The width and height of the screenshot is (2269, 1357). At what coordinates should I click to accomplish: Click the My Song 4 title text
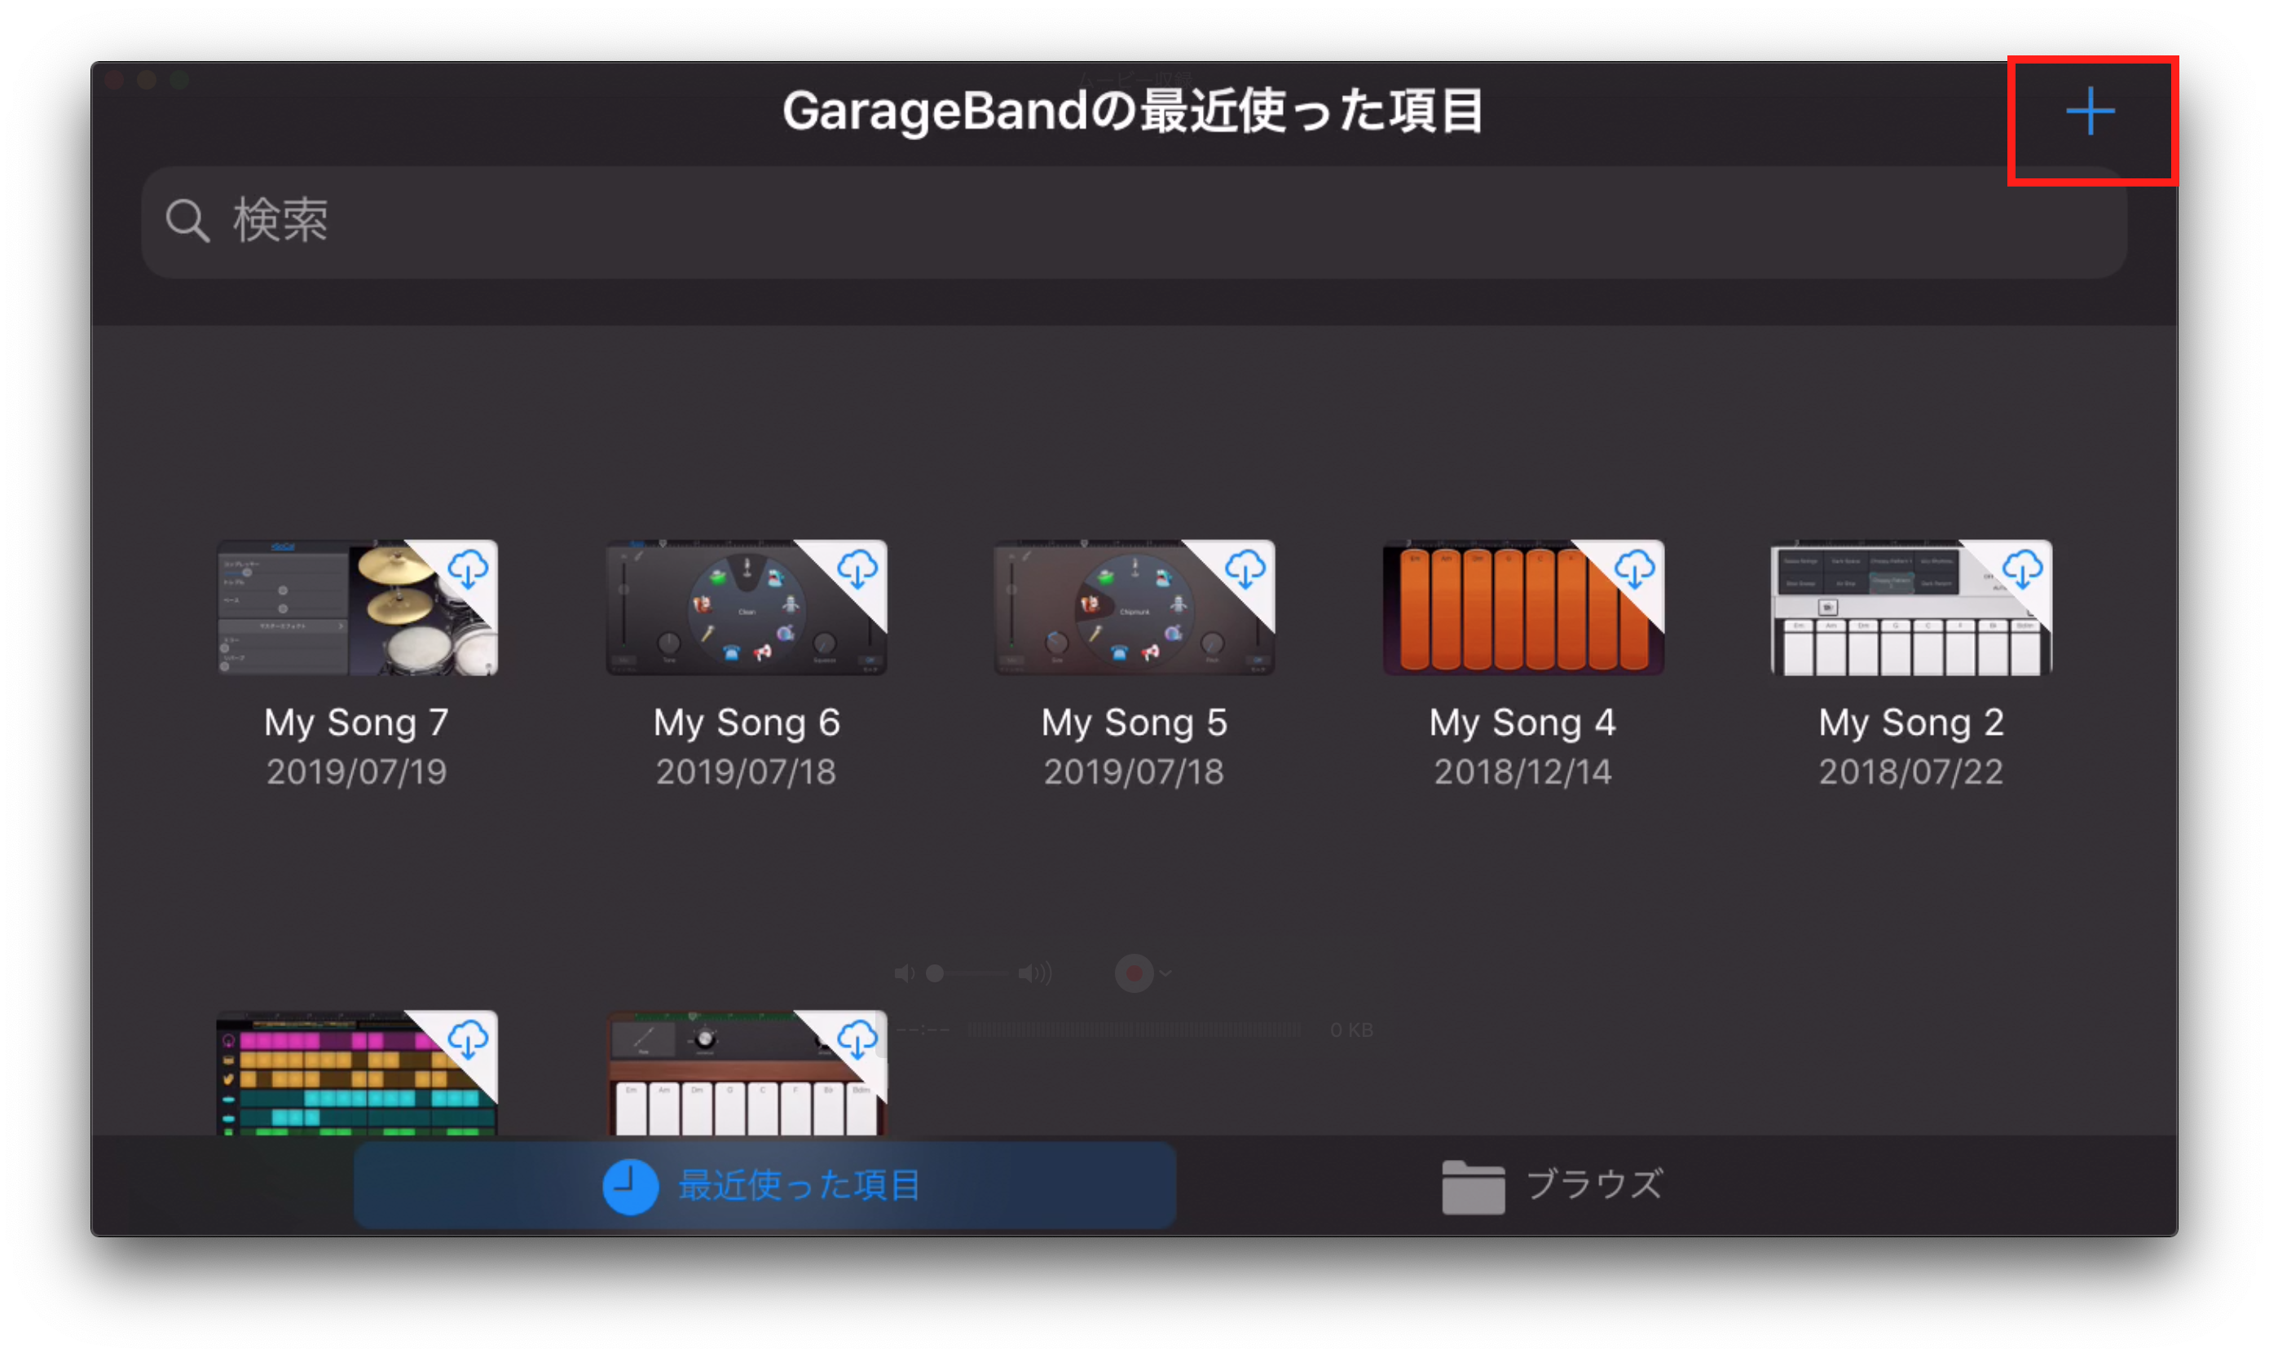(x=1522, y=722)
